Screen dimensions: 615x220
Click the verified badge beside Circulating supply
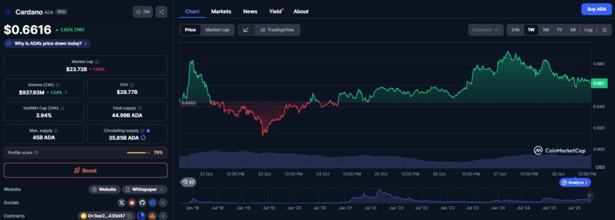coord(148,131)
